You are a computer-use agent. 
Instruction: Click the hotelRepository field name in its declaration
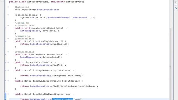click(47, 10)
